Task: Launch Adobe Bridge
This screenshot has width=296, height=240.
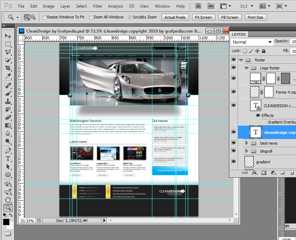Action: (198, 6)
